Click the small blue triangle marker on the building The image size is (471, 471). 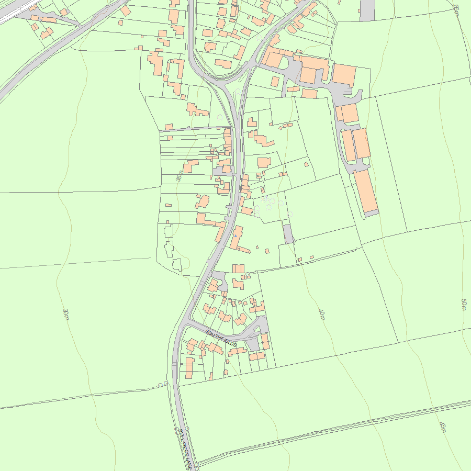(x=236, y=236)
